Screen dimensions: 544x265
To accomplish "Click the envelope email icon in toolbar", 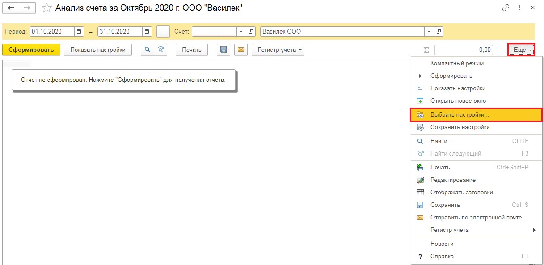I will tap(240, 50).
